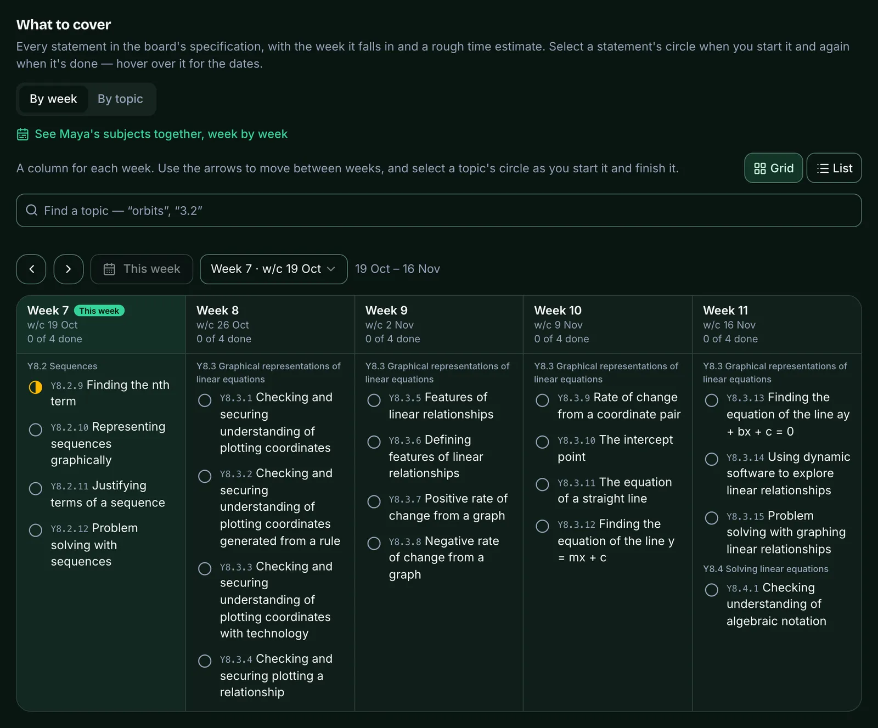This screenshot has width=878, height=728.
Task: Click the Week 8 column header
Action: point(270,324)
